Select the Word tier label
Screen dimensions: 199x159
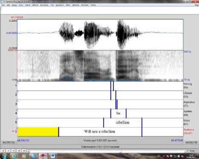coord(187,122)
